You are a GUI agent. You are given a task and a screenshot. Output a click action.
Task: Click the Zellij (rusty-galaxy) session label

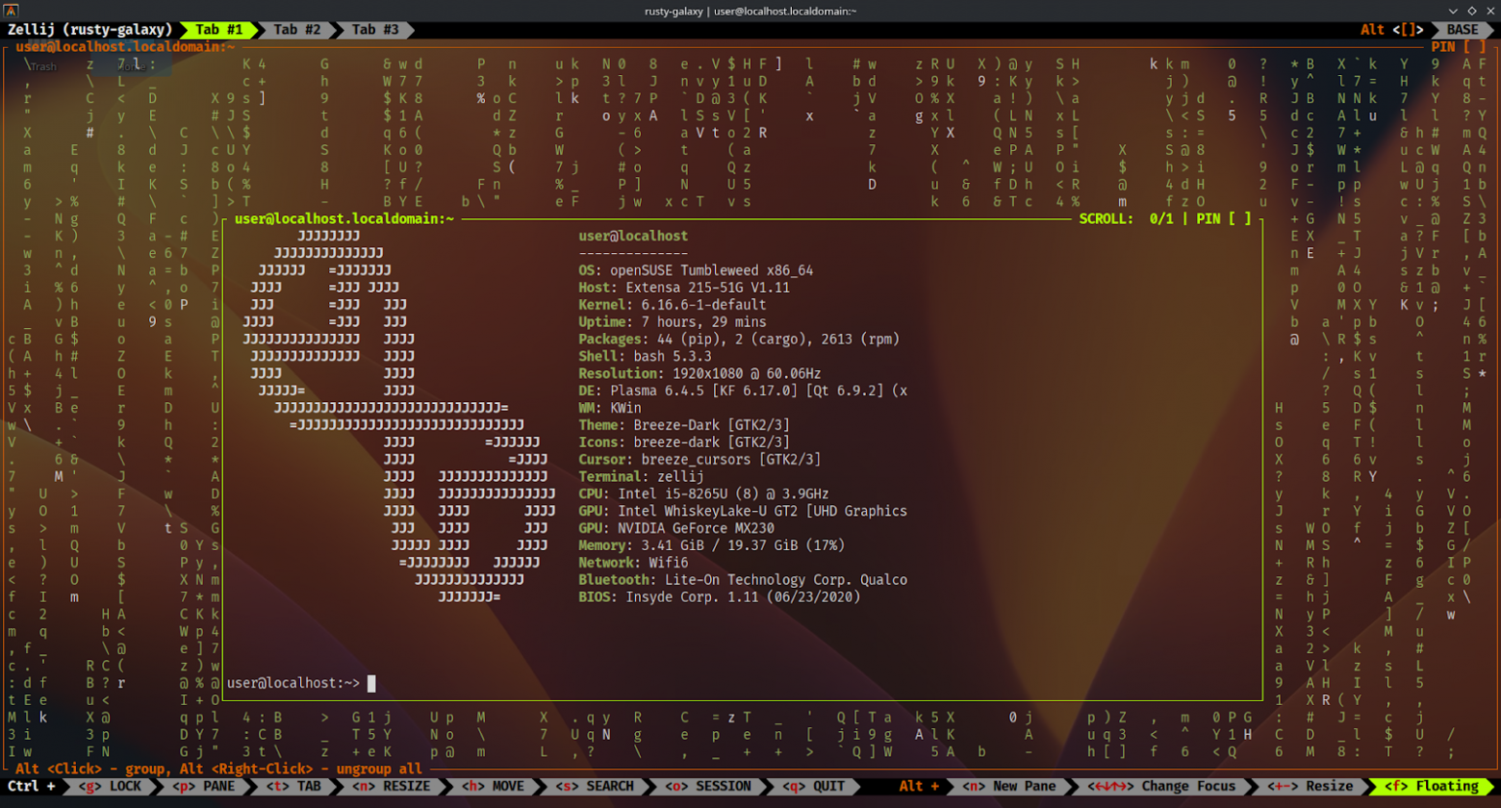[x=89, y=30]
